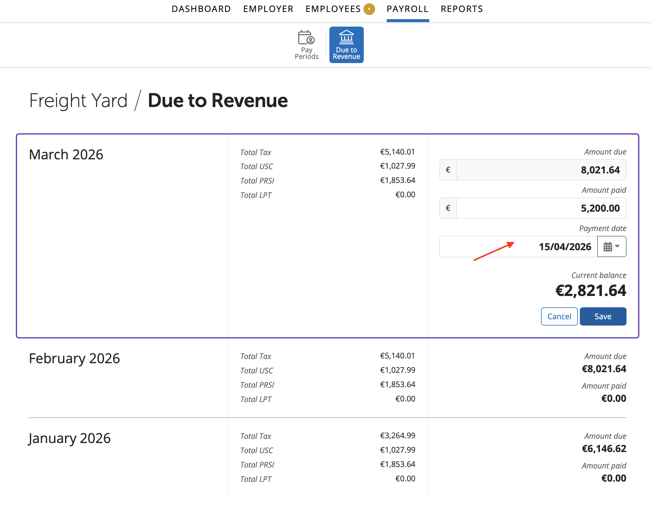
Task: Click the Amount due field
Action: pos(541,170)
